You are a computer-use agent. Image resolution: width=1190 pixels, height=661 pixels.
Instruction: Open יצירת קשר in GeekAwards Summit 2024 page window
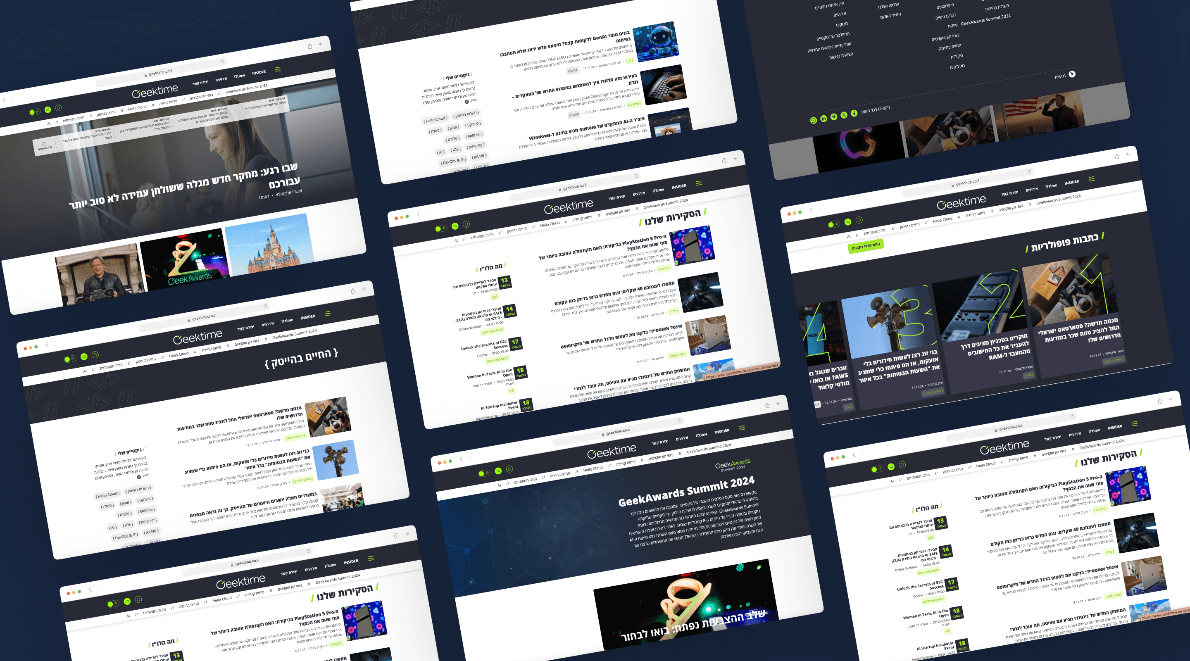coord(660,442)
